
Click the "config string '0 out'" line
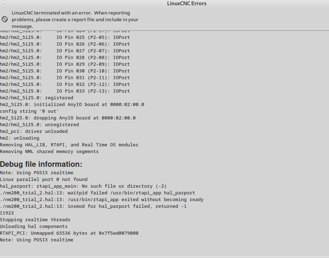(x=29, y=111)
